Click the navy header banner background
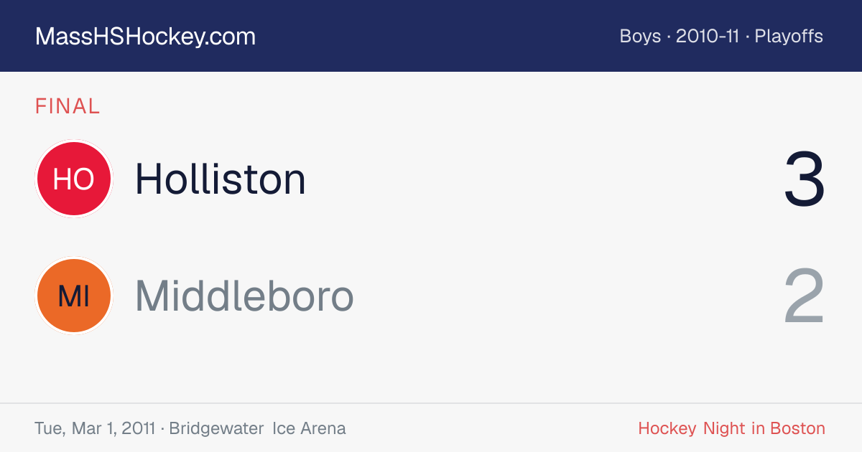Image resolution: width=862 pixels, height=452 pixels. (431, 36)
